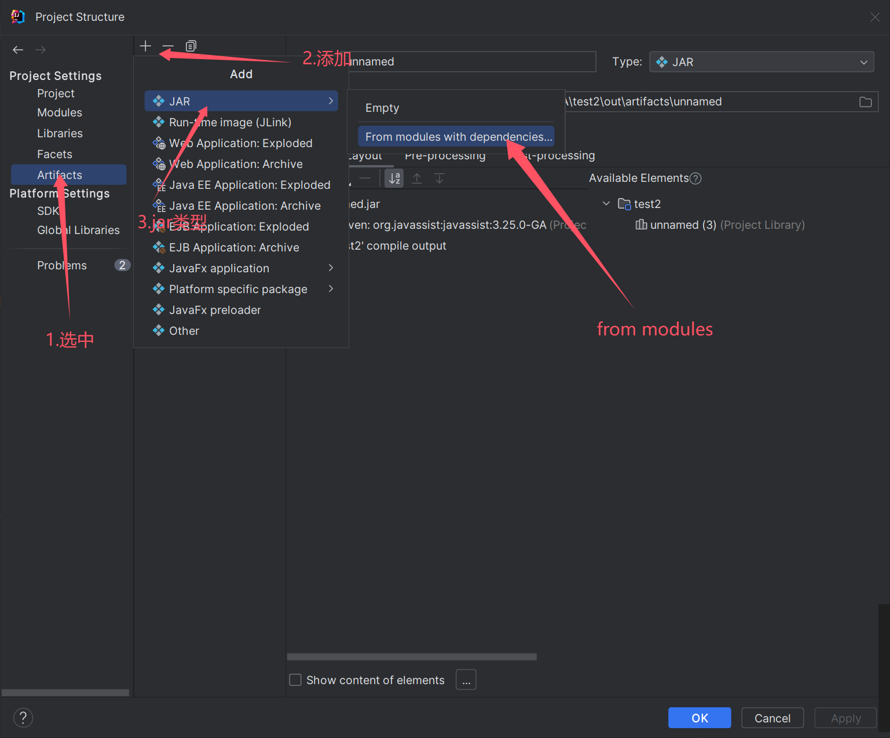
Task: Expand the Platform specific package submenu arrow
Action: click(x=331, y=288)
